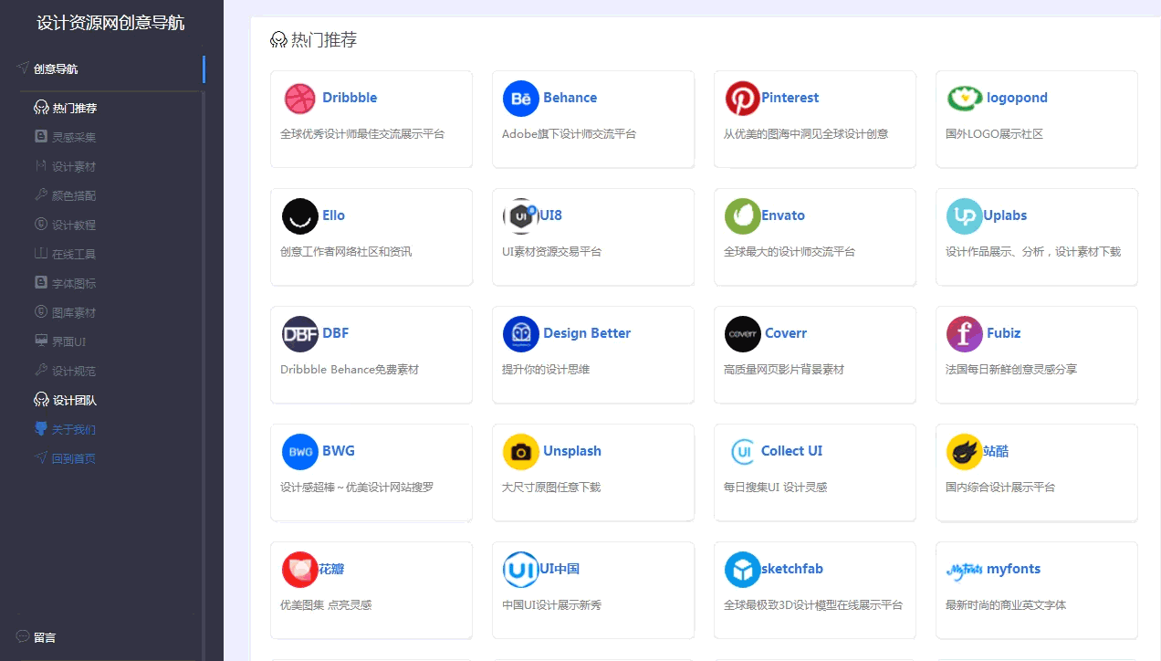This screenshot has height=661, width=1161.
Task: Open 设计教程 sidebar item
Action: [x=74, y=225]
